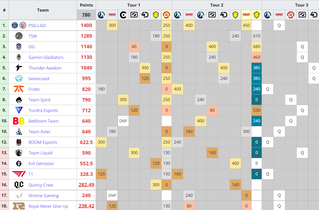Screen dimensions: 319x210
Task: Click the DNP cell in Xtreme Gaming's row
Action: coord(112,195)
